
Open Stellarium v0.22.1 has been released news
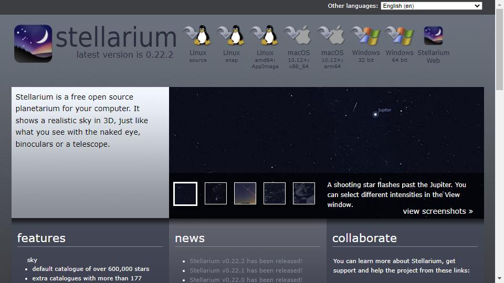(x=246, y=270)
